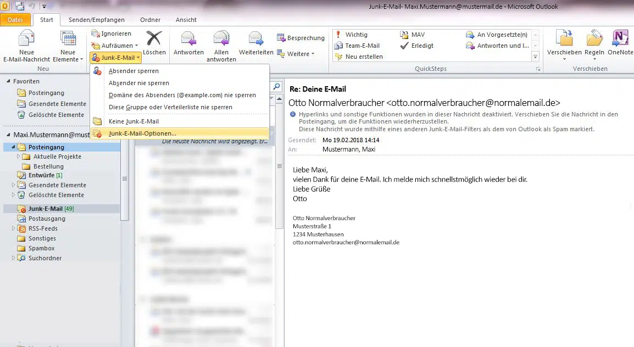The width and height of the screenshot is (634, 347).
Task: Run the MAV quick step
Action: pyautogui.click(x=413, y=35)
